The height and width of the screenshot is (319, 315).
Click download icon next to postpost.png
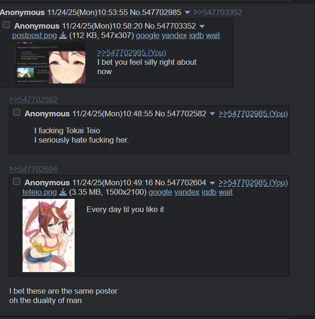(x=63, y=36)
